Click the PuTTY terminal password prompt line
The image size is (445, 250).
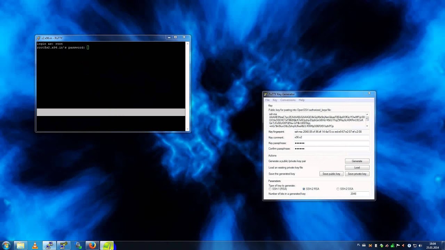[x=63, y=48]
